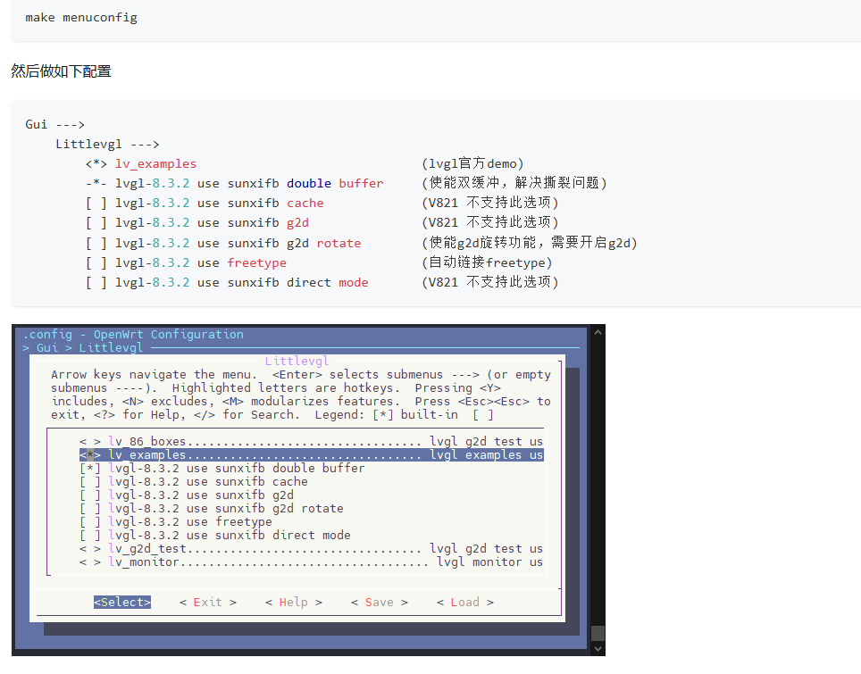Click the '(使能双缓冲，解决撕裂问题)' comment

tap(514, 183)
